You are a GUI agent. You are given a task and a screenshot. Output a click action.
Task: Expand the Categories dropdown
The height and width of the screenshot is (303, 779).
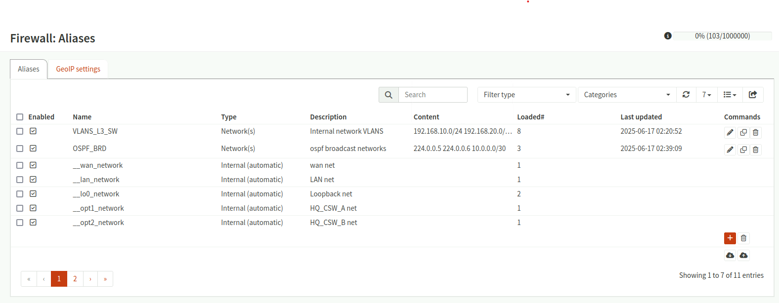pos(627,95)
